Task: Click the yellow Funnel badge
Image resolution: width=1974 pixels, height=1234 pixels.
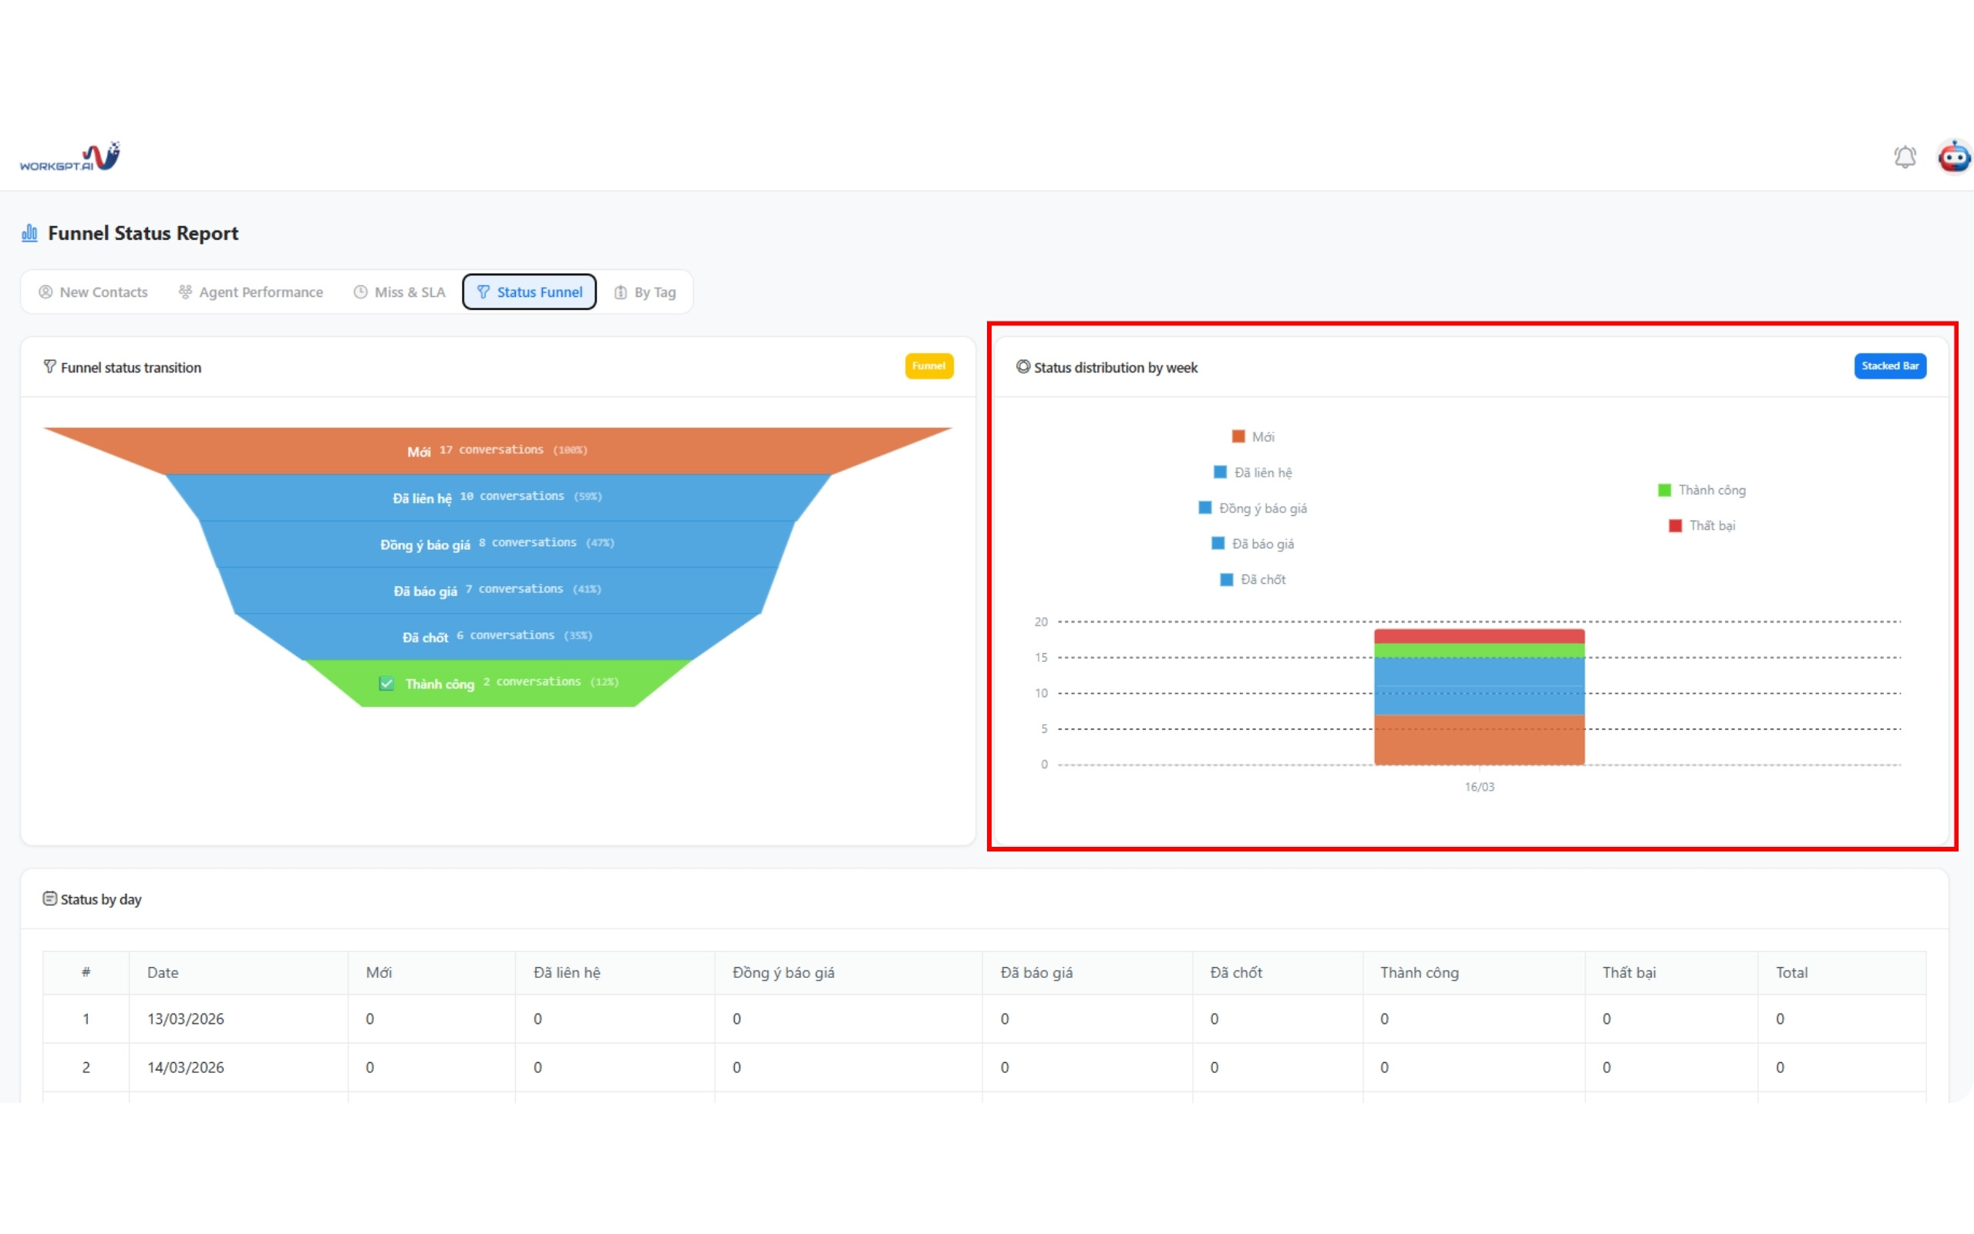Action: tap(928, 366)
